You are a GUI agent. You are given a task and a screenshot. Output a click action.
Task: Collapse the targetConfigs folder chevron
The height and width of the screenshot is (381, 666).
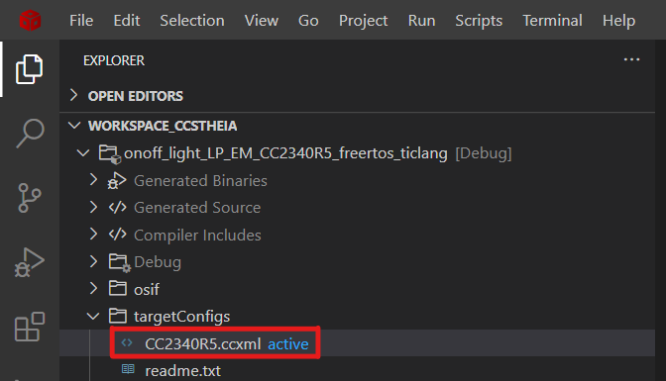click(93, 316)
